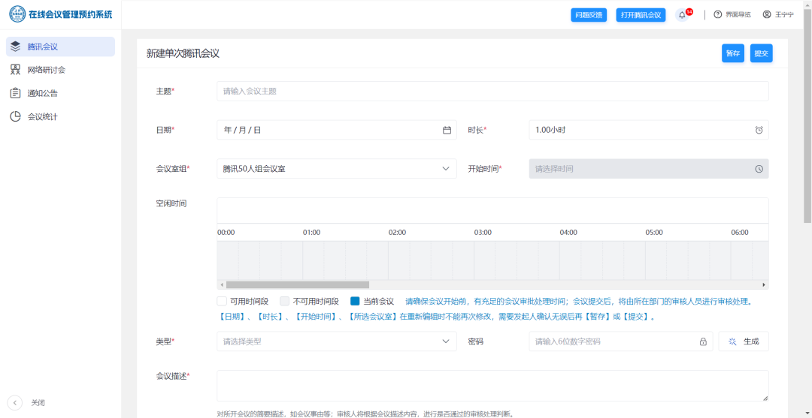Open the 时长 1.00小时 selector
Screen dimensions: 812x418
[x=649, y=131]
